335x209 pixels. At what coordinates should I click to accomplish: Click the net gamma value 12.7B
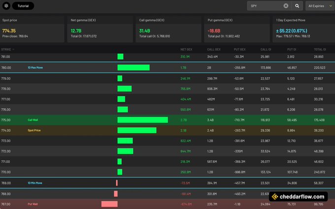[76, 30]
